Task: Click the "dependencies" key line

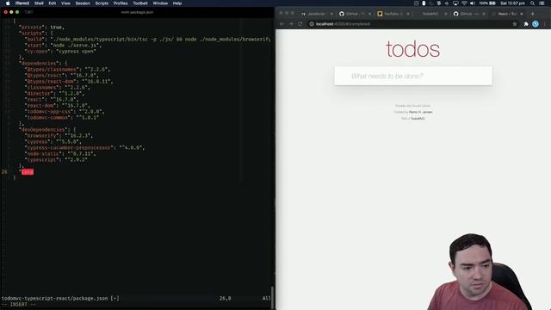Action: pos(43,63)
